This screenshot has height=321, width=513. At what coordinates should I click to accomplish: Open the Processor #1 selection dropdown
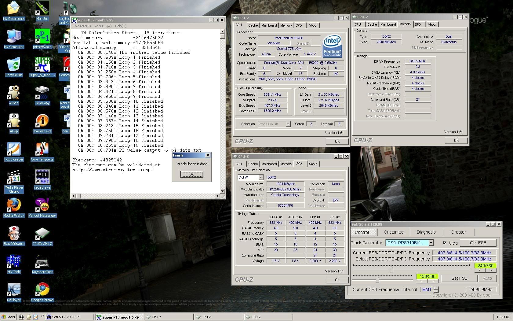coord(288,124)
